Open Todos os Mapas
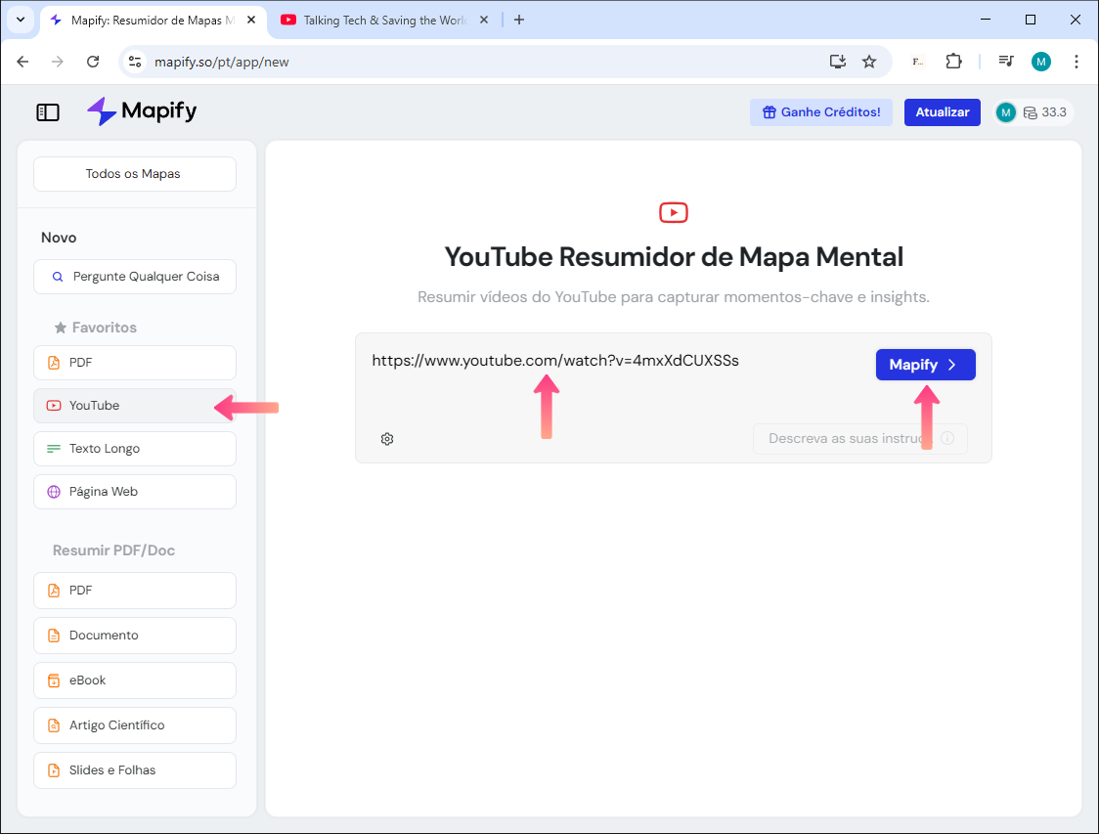The height and width of the screenshot is (834, 1099). click(135, 174)
